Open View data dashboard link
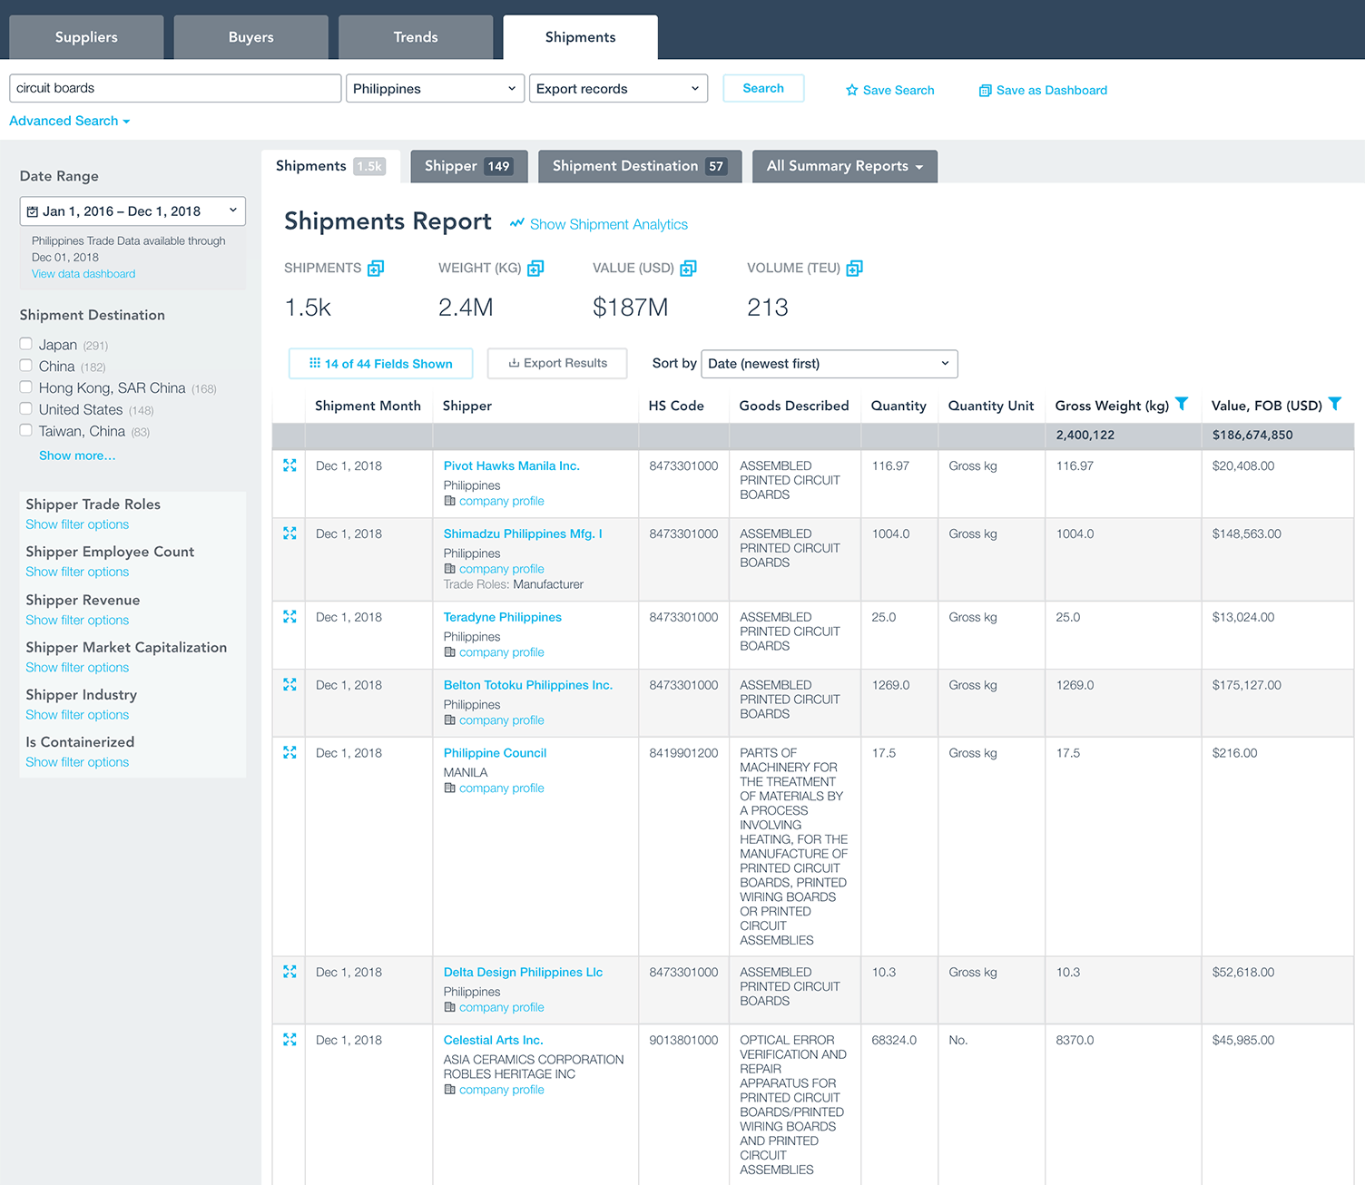The width and height of the screenshot is (1365, 1185). pos(83,274)
